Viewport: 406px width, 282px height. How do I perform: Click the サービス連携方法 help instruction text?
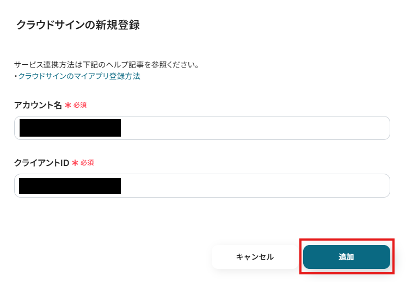coord(106,65)
